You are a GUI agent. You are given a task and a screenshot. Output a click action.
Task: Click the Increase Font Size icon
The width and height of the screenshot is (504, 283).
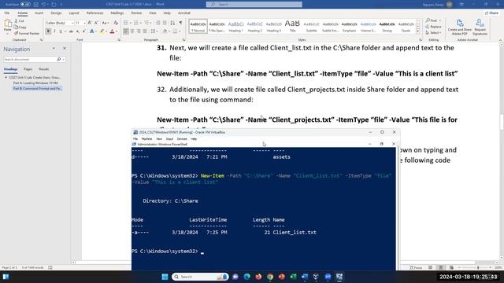coord(90,23)
